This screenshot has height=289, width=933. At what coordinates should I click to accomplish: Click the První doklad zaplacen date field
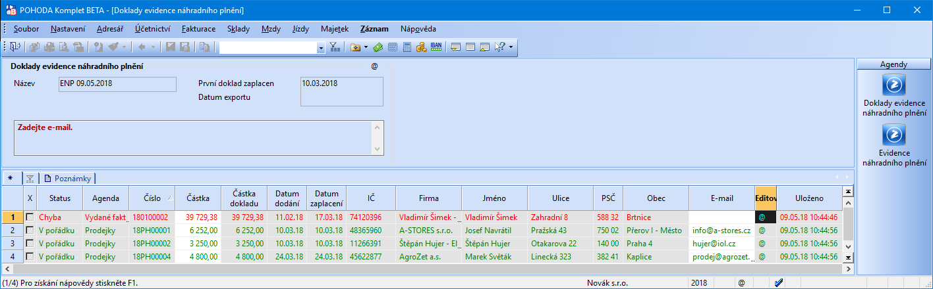coord(341,91)
